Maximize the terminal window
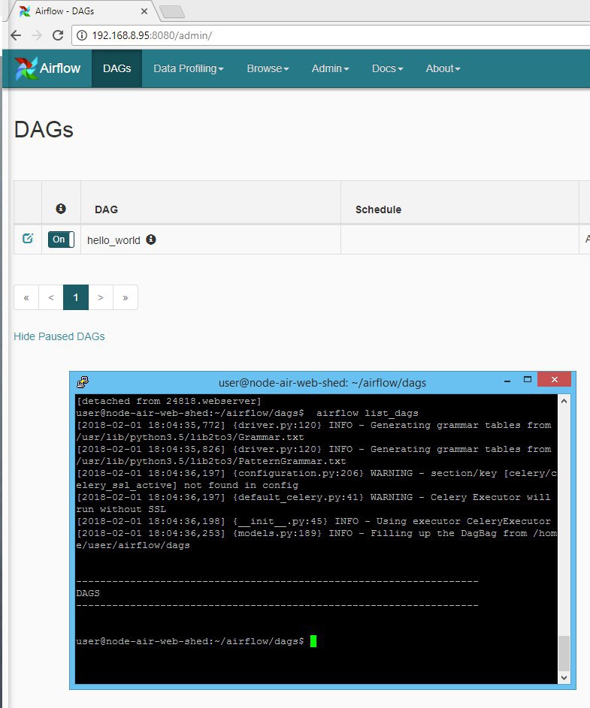Image resolution: width=590 pixels, height=708 pixels. click(x=527, y=380)
